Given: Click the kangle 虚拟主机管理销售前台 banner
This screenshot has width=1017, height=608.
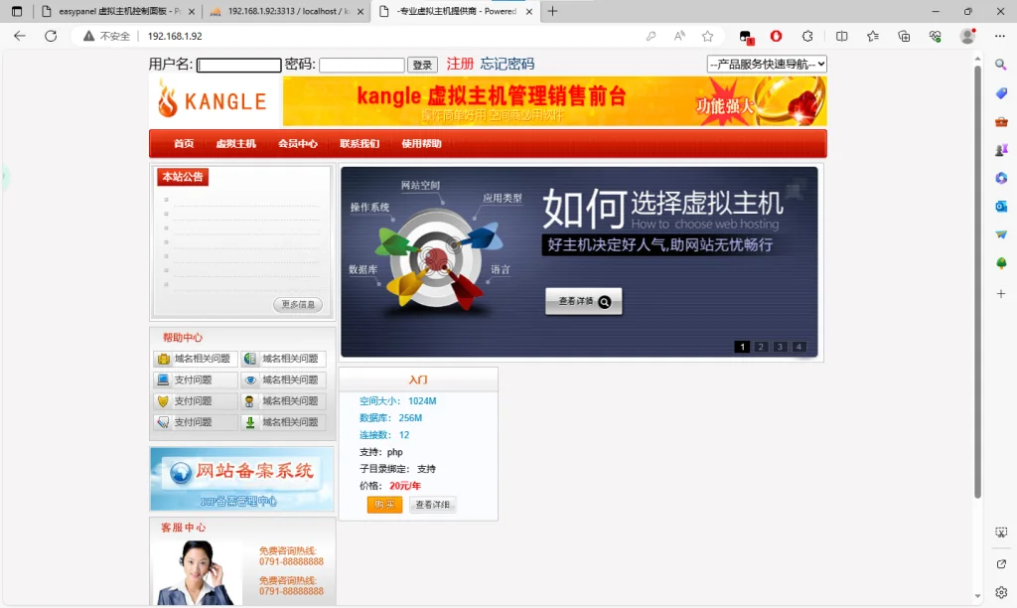Looking at the screenshot, I should (x=554, y=101).
